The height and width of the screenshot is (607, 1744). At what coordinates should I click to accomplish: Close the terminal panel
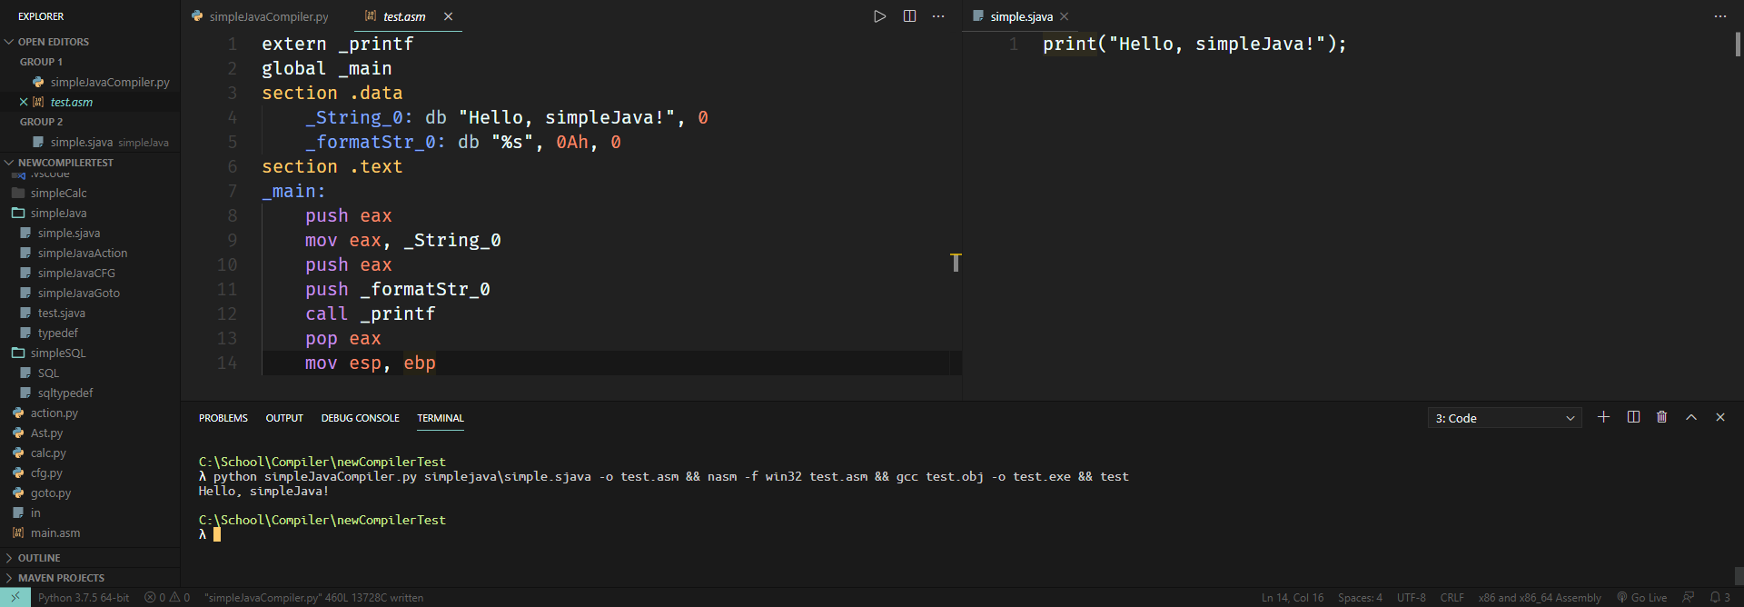[x=1720, y=417]
